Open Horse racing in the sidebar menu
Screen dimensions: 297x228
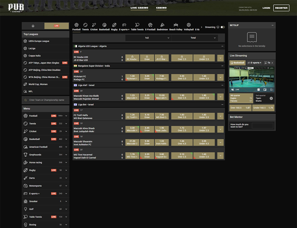click(x=35, y=162)
